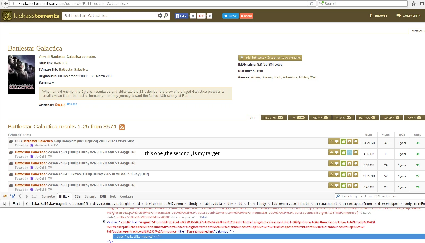Switch to the Firebug CSS tab
Image resolution: width=425 pixels, height=243 pixels.
click(x=78, y=196)
